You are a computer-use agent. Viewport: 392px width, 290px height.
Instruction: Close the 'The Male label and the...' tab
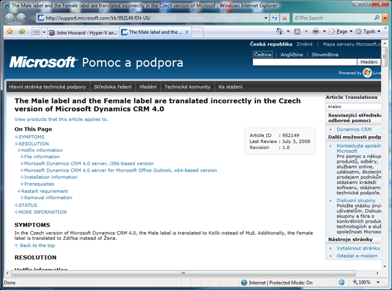point(187,32)
